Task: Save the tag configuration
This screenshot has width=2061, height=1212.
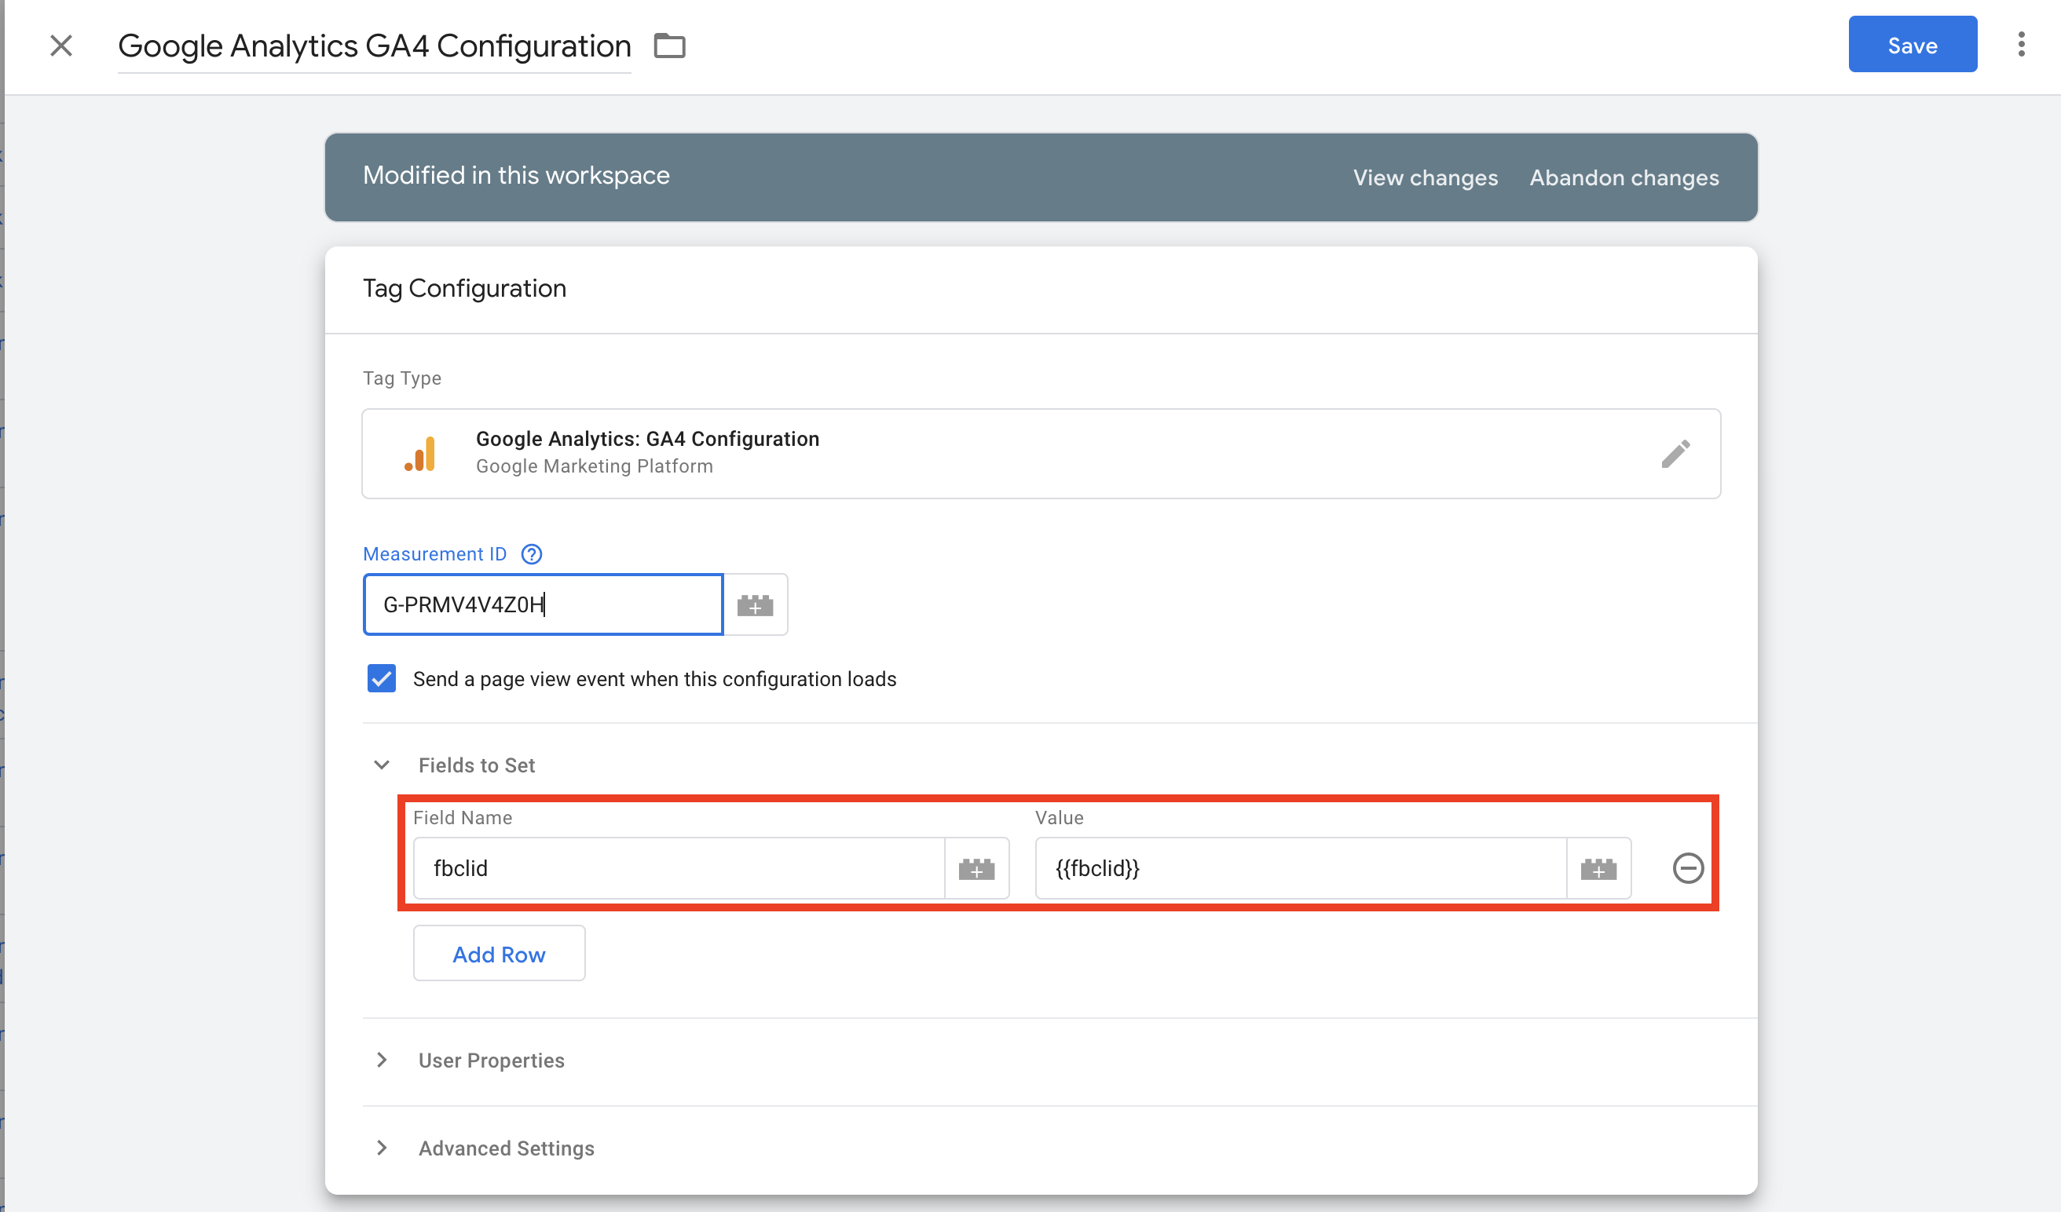Action: (x=1912, y=44)
